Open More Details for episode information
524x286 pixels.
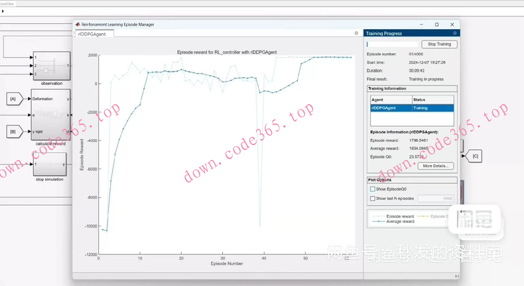click(435, 166)
